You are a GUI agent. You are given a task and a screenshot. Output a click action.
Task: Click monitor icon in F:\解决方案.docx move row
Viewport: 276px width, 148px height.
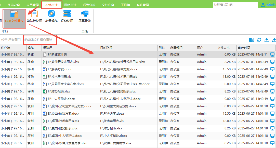[272, 69]
